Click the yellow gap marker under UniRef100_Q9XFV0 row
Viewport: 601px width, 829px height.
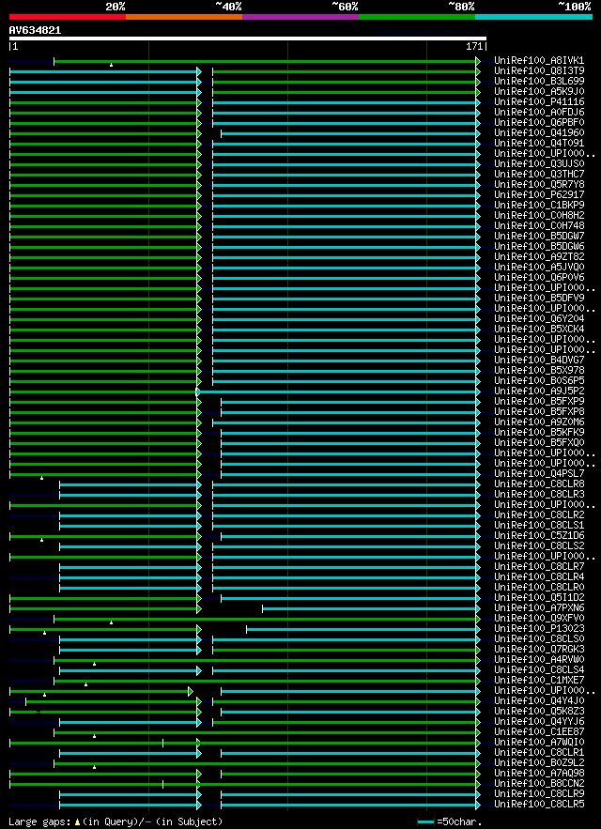click(x=111, y=622)
